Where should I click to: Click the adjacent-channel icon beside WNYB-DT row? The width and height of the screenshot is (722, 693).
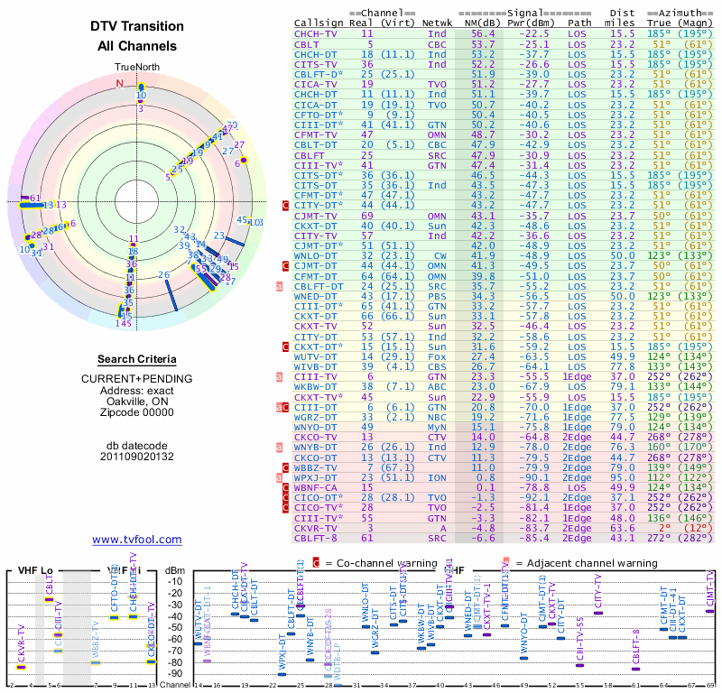(x=279, y=448)
